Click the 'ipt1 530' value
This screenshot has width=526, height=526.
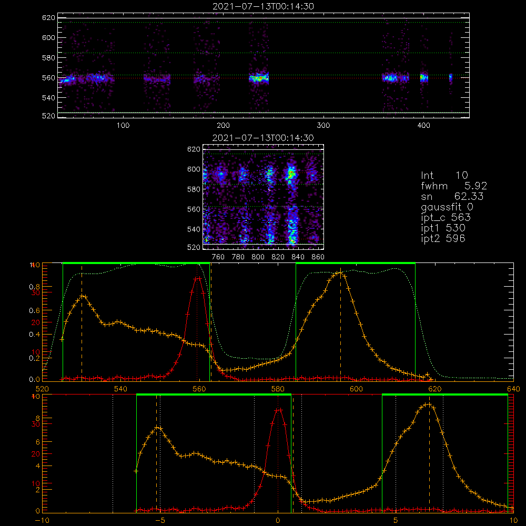[443, 228]
